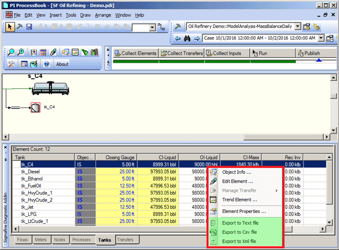Click the calendar grid icon beside tools icon
Image resolution: width=339 pixels, height=250 pixels.
click(24, 64)
